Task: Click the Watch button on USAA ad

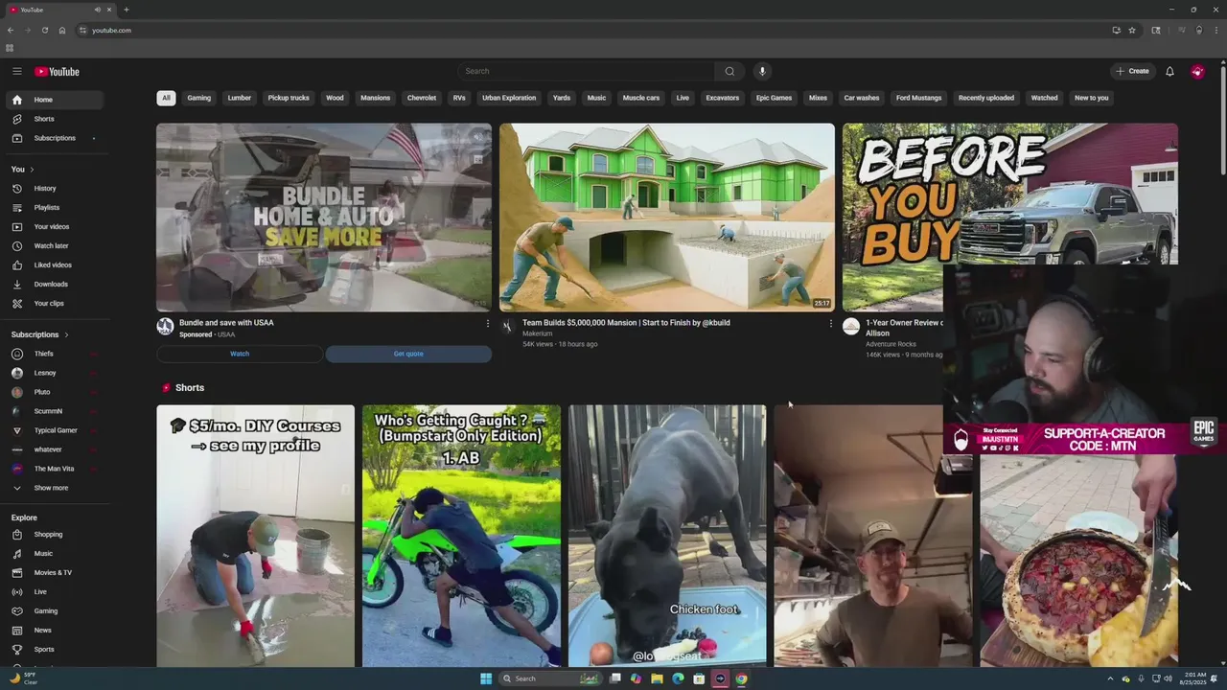Action: 240,354
